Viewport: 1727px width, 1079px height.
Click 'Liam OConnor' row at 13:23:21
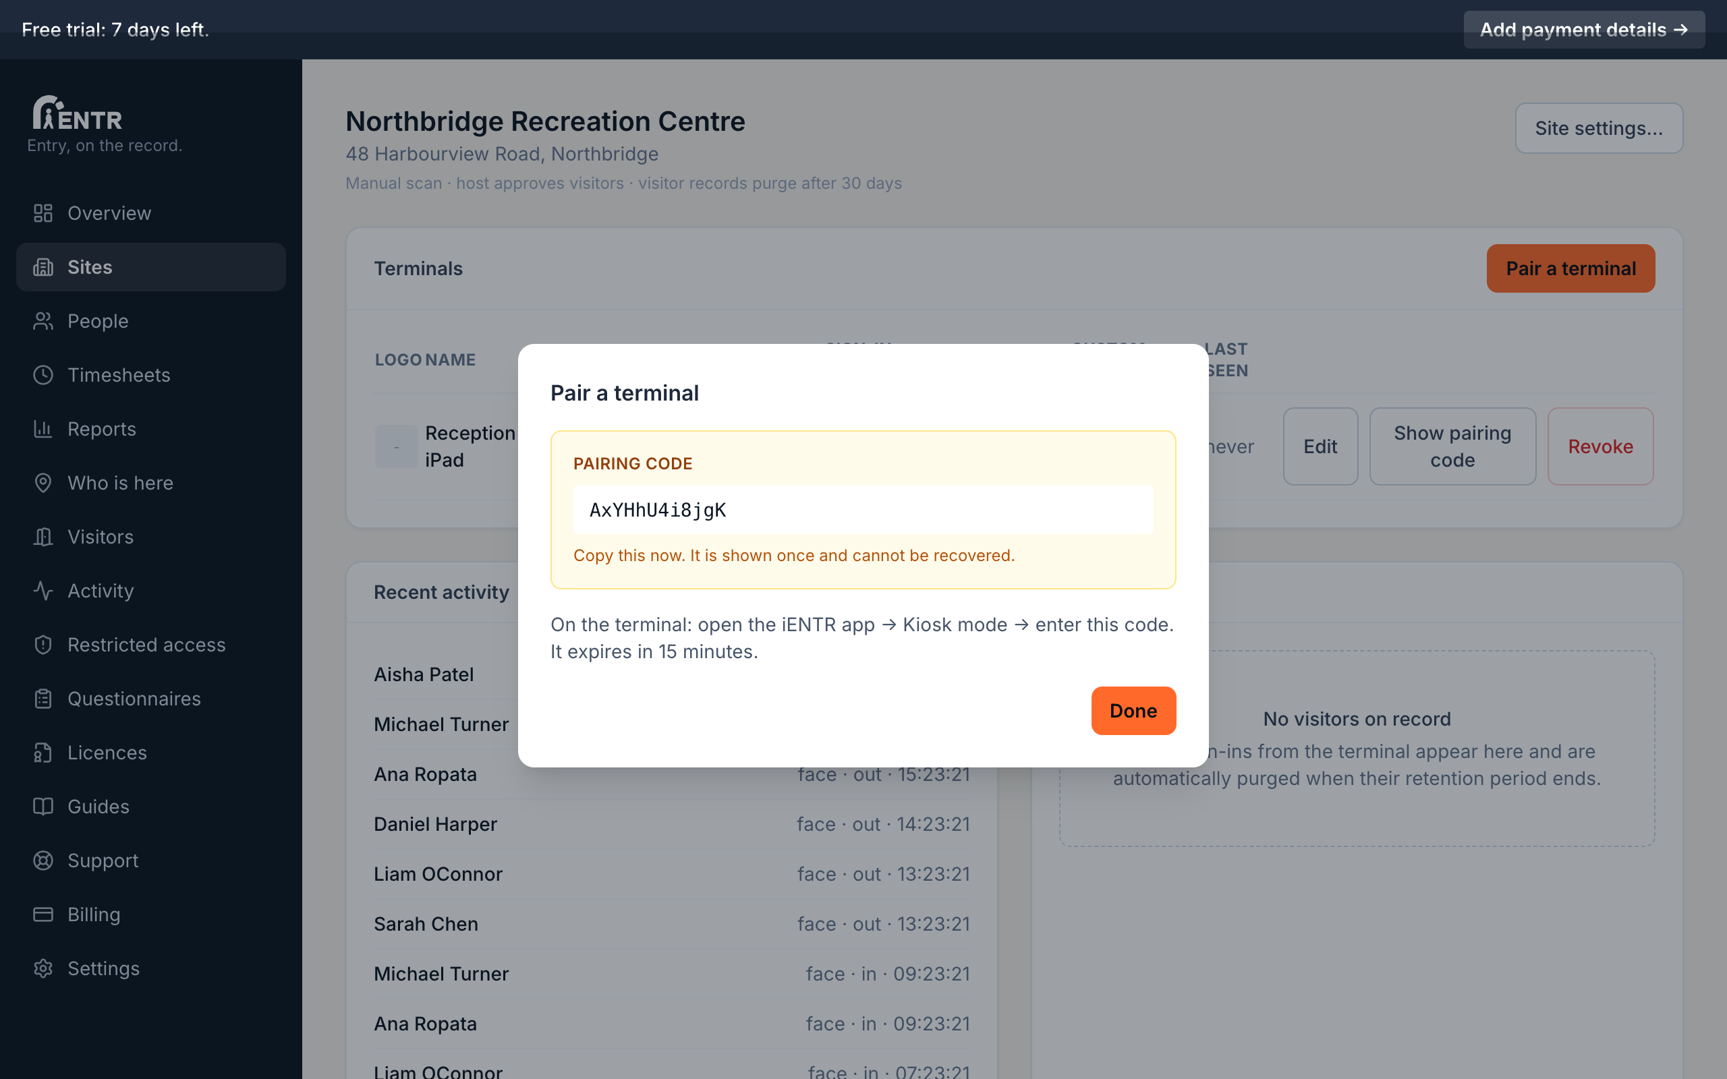coord(671,874)
